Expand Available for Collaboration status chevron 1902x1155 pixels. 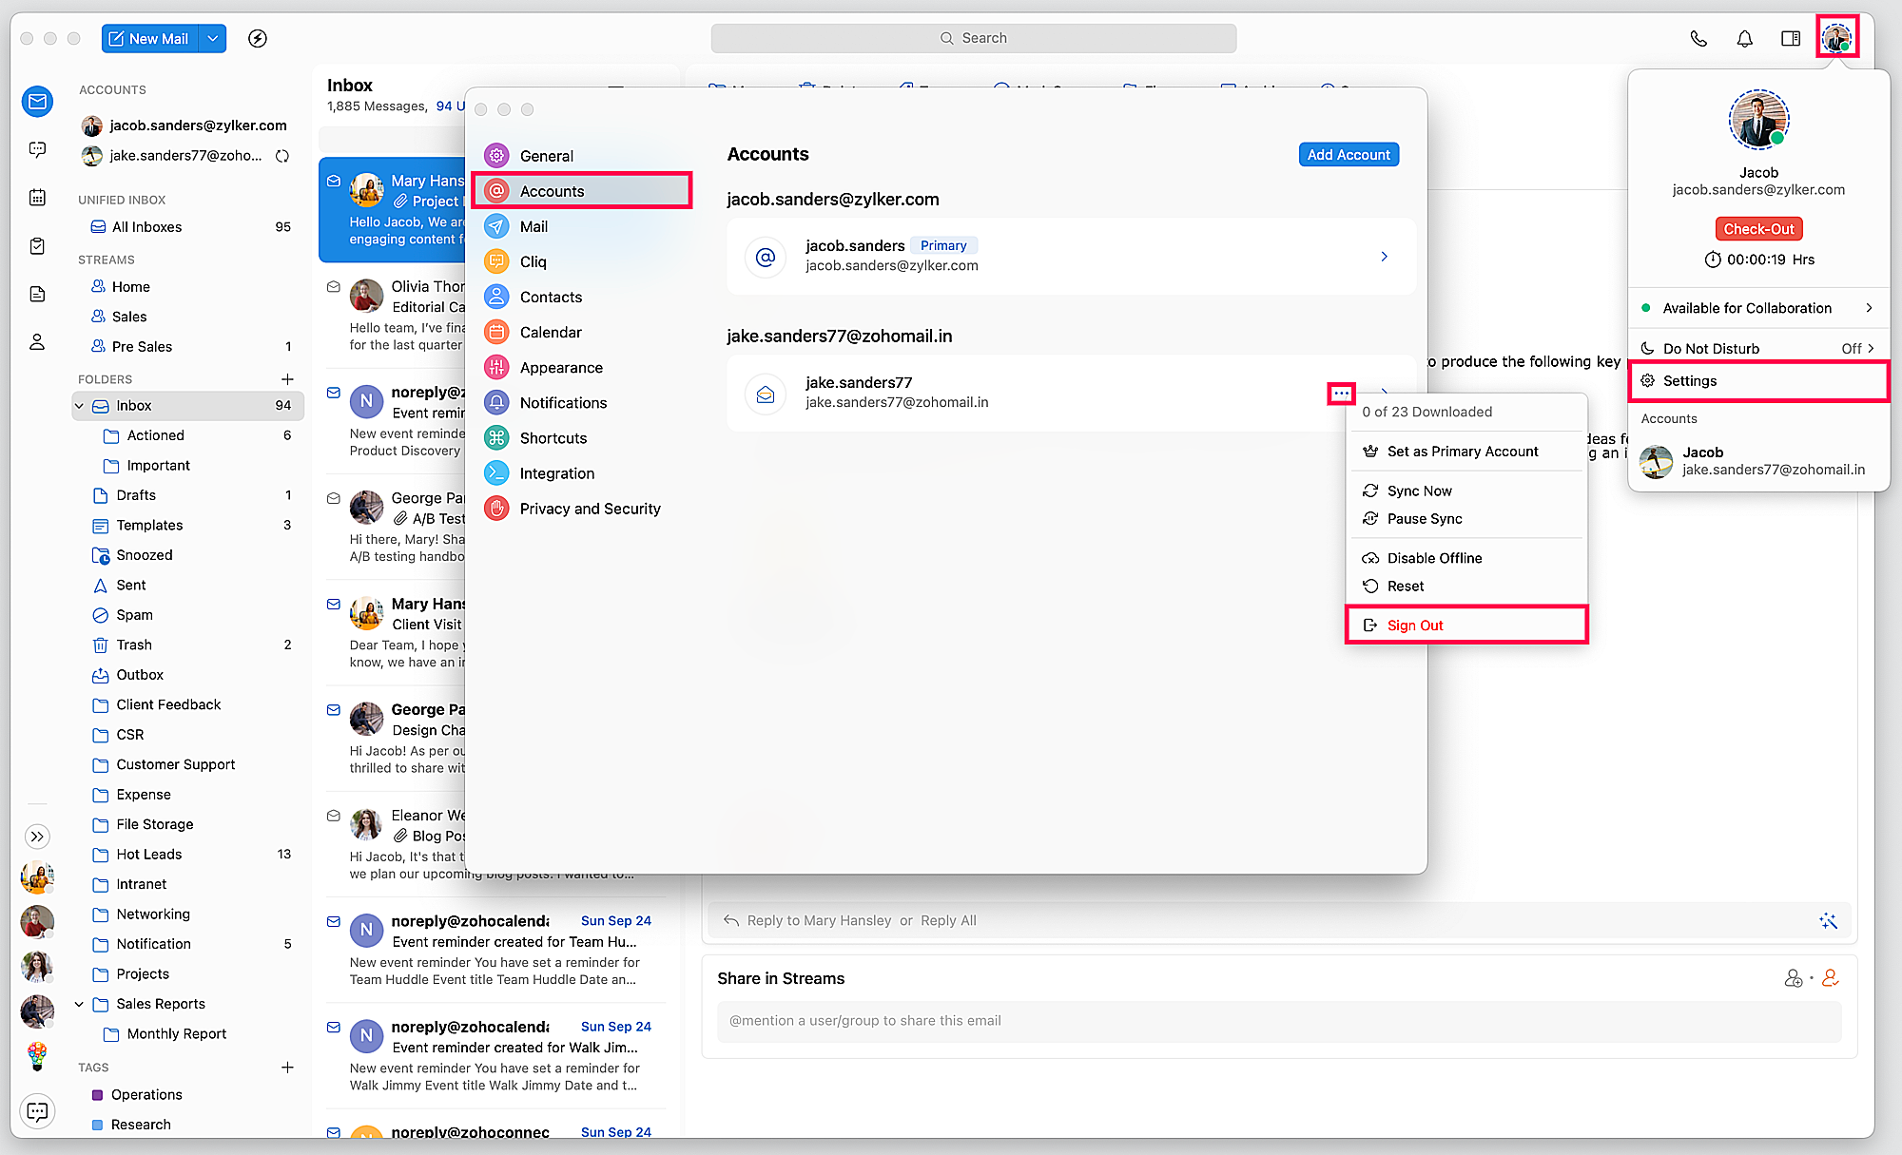[1869, 308]
